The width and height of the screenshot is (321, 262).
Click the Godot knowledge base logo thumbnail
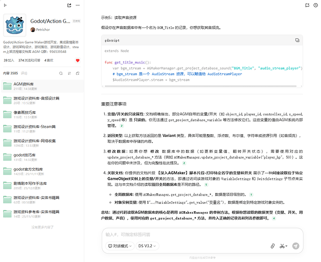click(15, 25)
